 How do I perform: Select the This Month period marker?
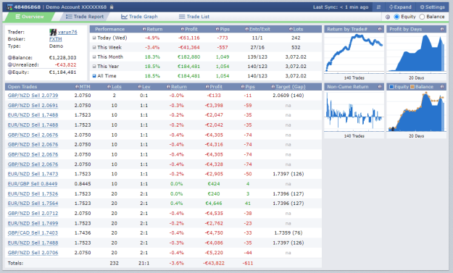click(x=94, y=57)
